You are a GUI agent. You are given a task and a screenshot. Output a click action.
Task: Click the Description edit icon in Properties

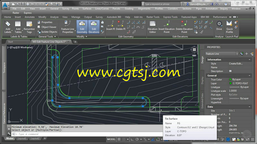(230, 71)
